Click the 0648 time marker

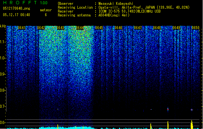[157, 28]
